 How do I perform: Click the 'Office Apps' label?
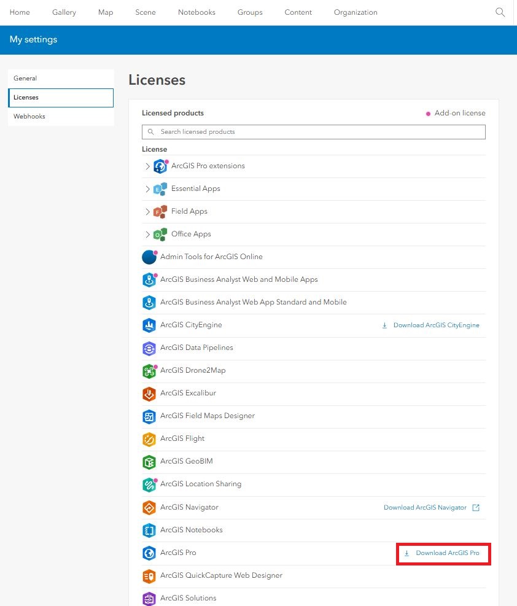[191, 234]
